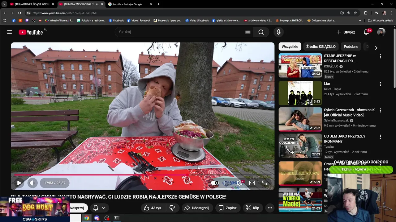Image resolution: width=396 pixels, height=222 pixels.
Task: Open a new browser tab
Action: tap(158, 4)
